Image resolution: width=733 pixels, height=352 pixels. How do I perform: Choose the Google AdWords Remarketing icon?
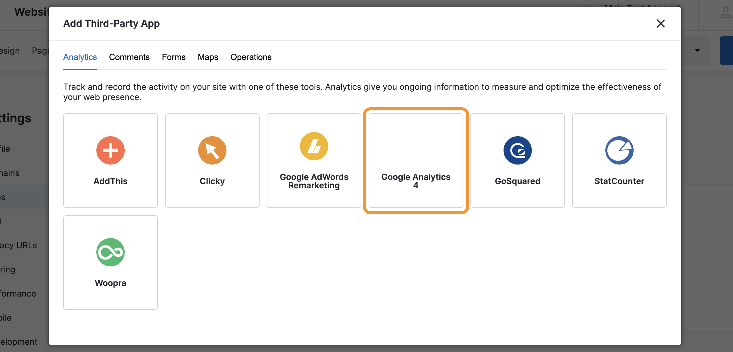point(314,146)
